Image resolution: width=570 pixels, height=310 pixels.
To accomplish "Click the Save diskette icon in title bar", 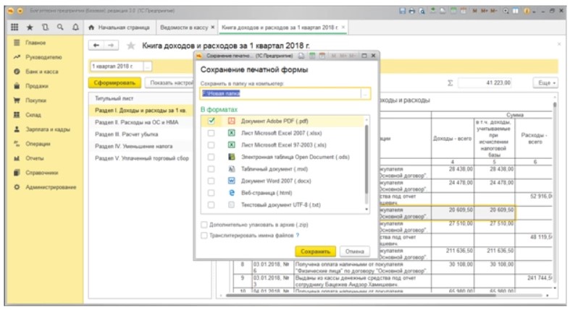I will pos(403,12).
